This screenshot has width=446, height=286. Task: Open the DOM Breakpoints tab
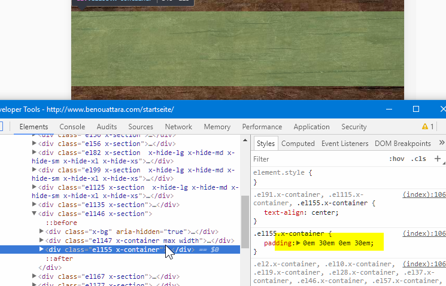click(x=402, y=144)
